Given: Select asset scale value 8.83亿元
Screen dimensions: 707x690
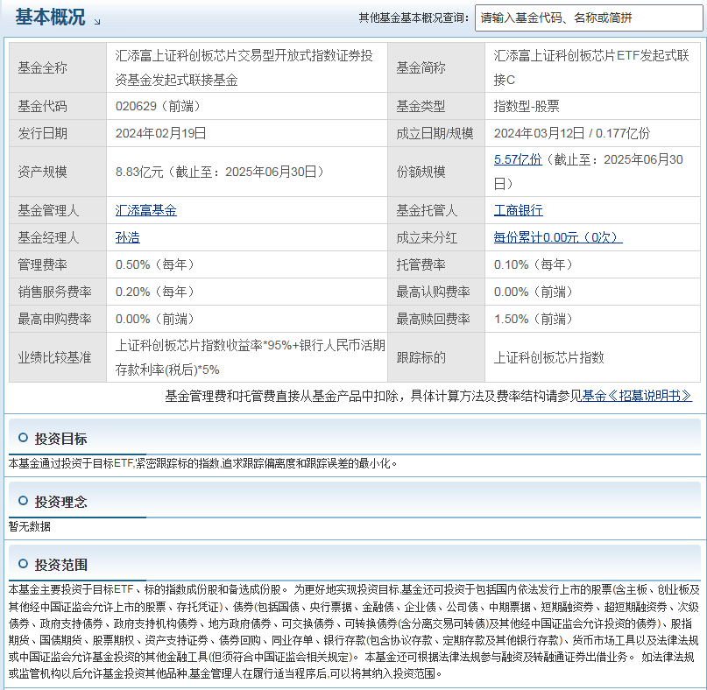Looking at the screenshot, I should pos(139,172).
